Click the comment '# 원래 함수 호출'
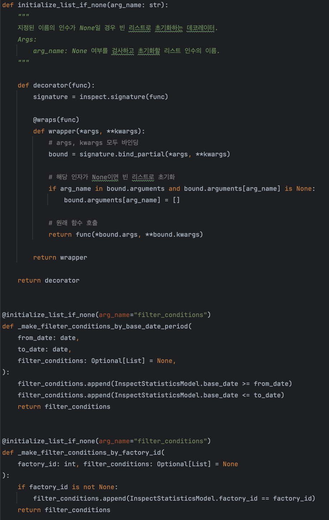This screenshot has height=520, width=329. click(x=73, y=223)
